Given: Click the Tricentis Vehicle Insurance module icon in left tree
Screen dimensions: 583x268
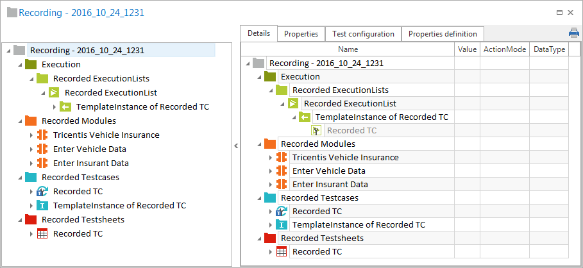Looking at the screenshot, I should point(42,135).
